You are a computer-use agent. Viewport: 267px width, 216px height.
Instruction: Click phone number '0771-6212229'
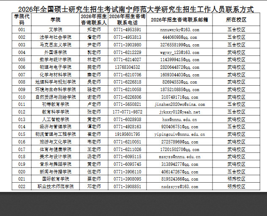coord(127,52)
